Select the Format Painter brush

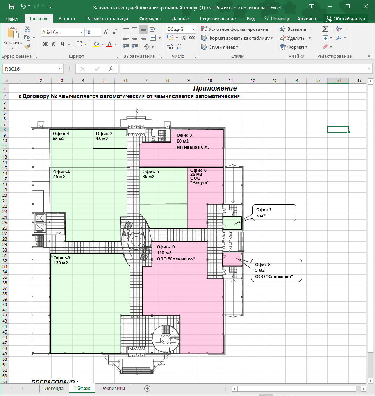pyautogui.click(x=27, y=47)
